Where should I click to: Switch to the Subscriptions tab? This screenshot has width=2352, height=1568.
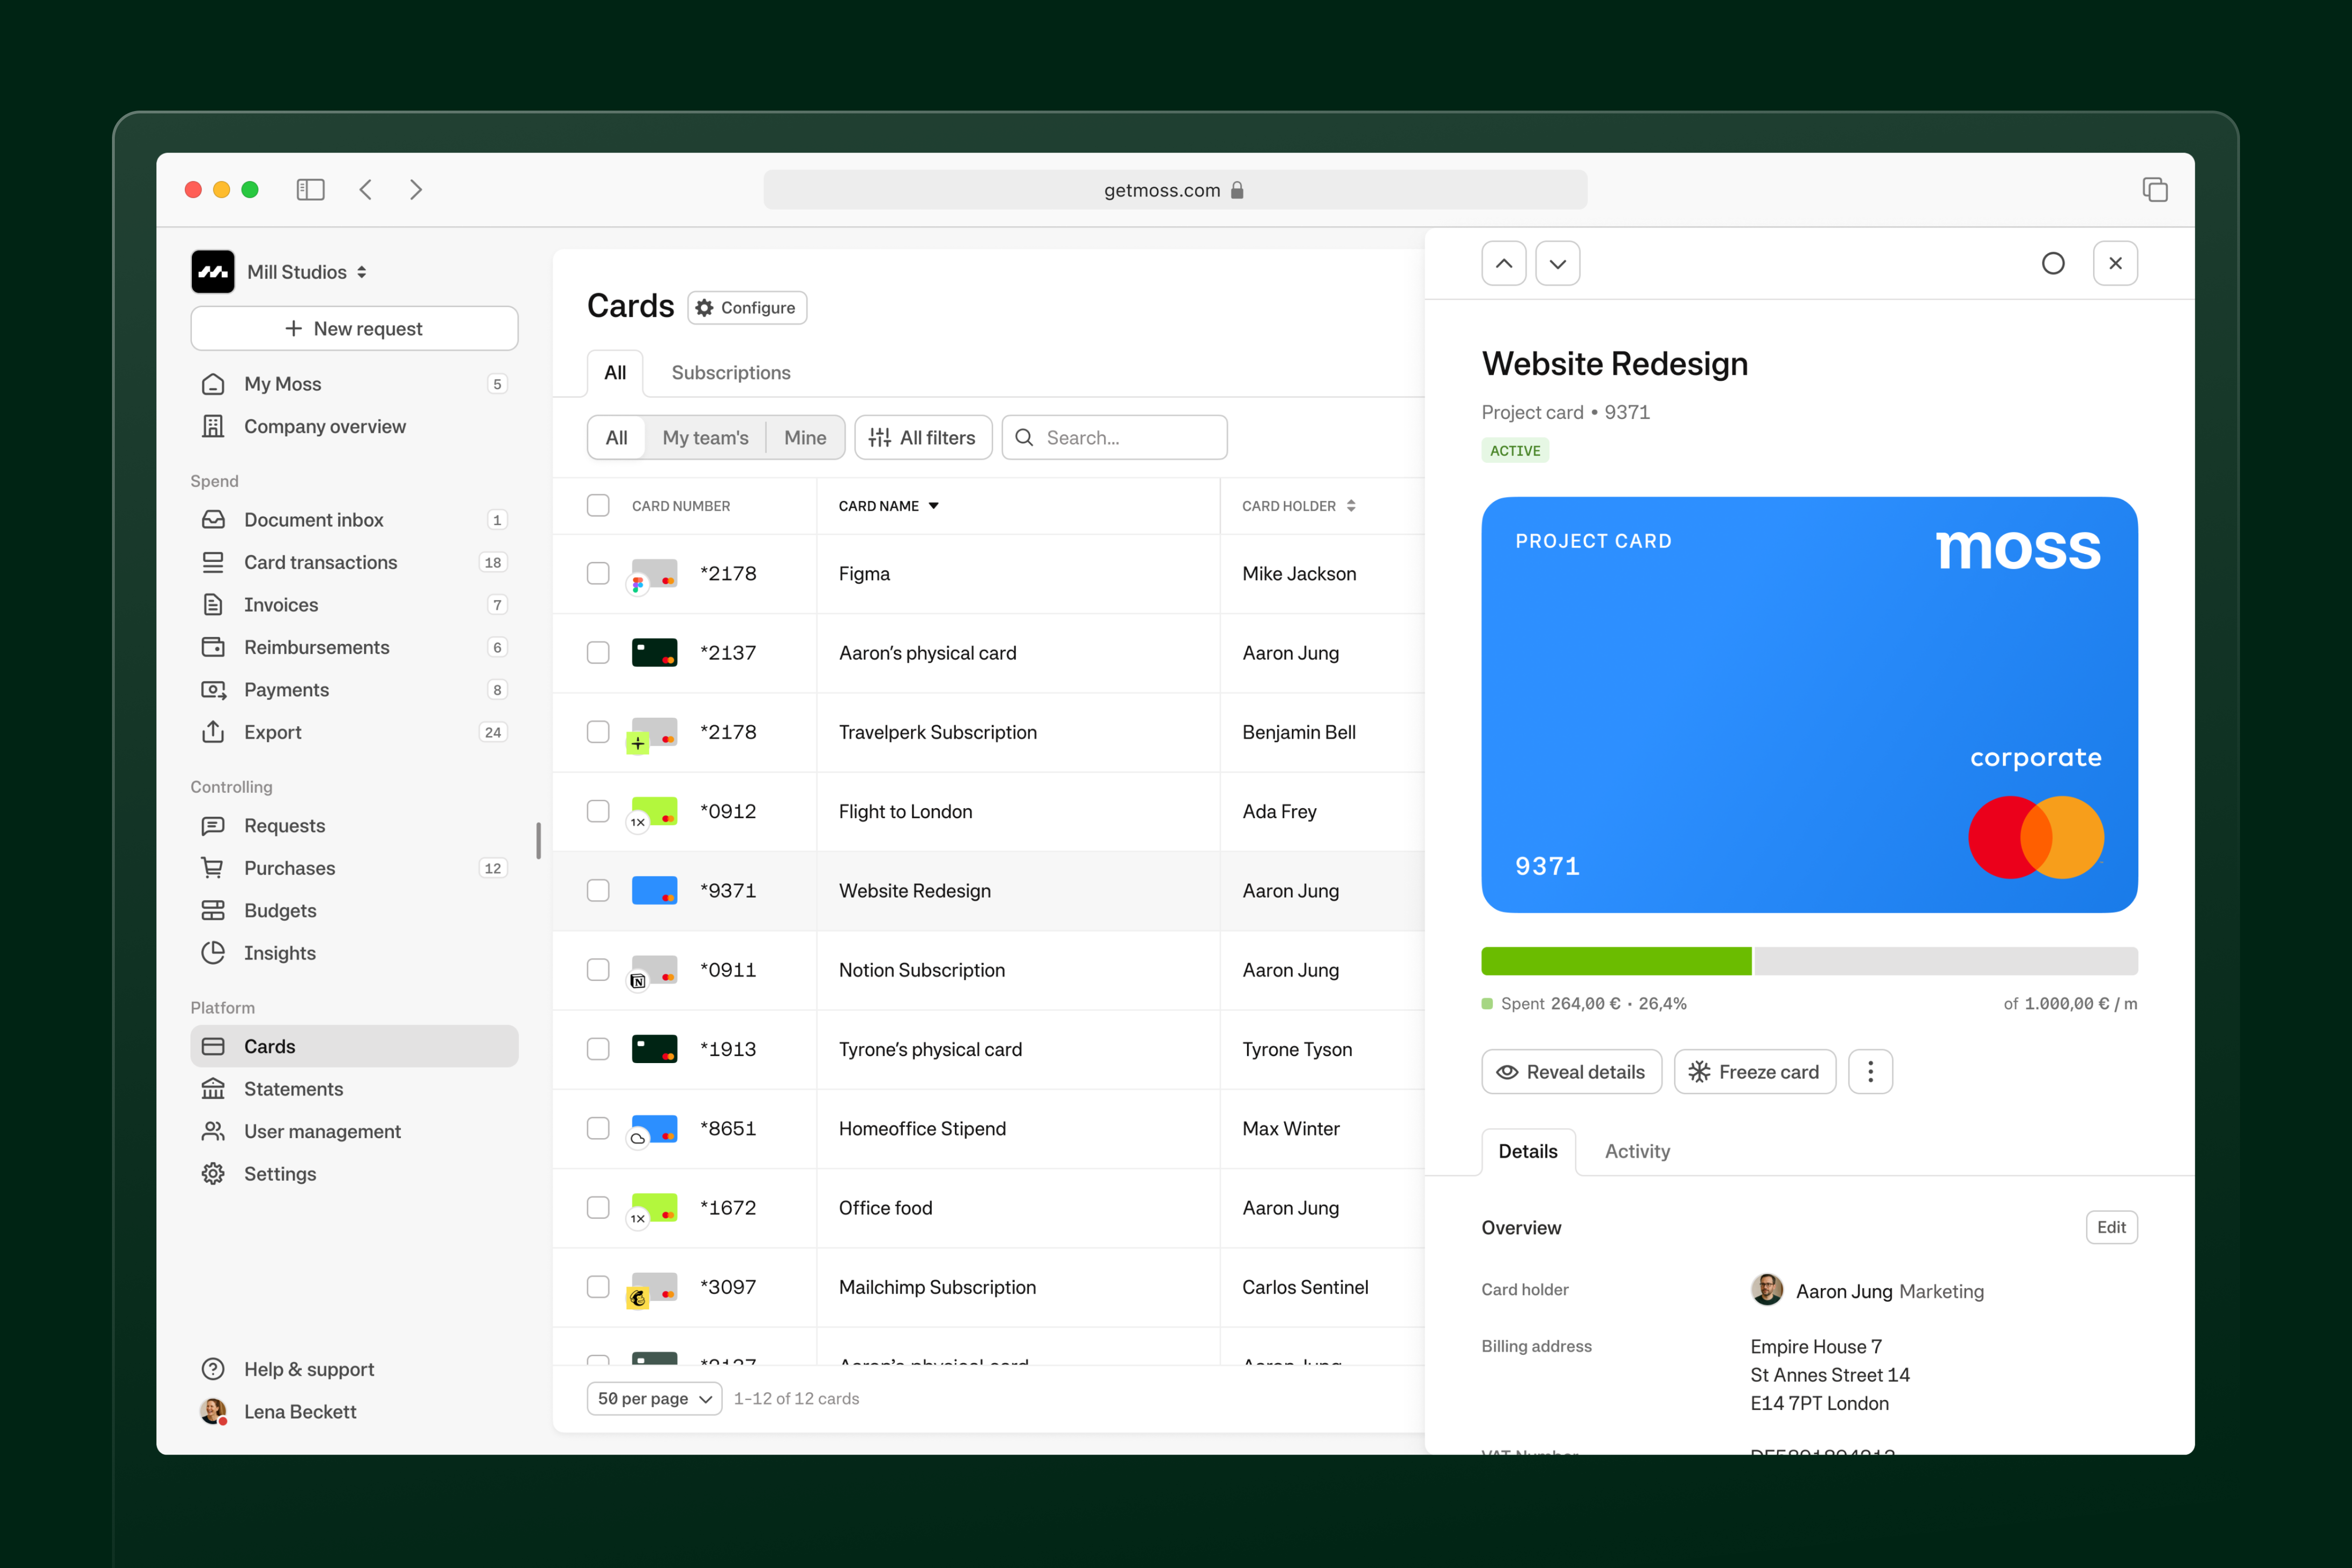(730, 372)
